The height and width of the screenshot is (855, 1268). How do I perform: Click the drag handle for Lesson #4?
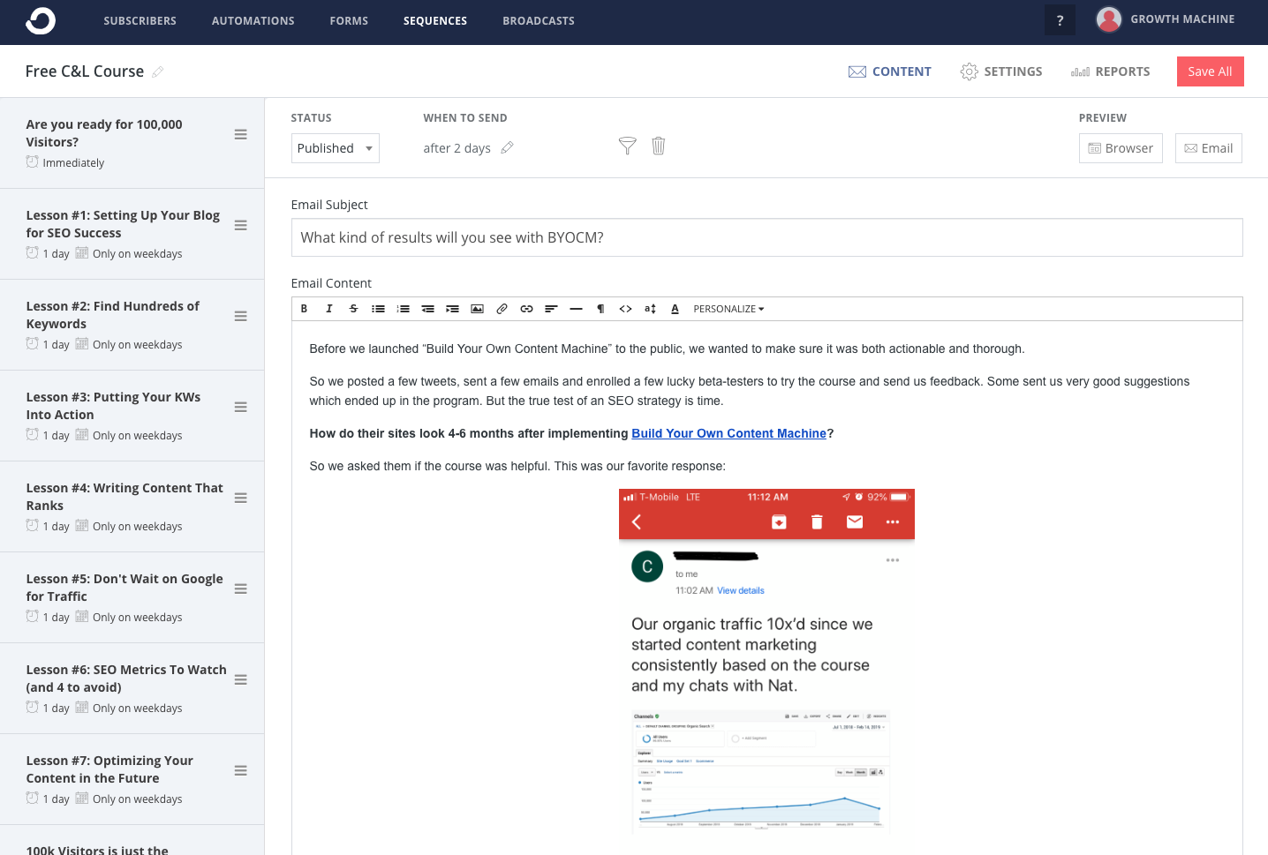click(x=240, y=498)
